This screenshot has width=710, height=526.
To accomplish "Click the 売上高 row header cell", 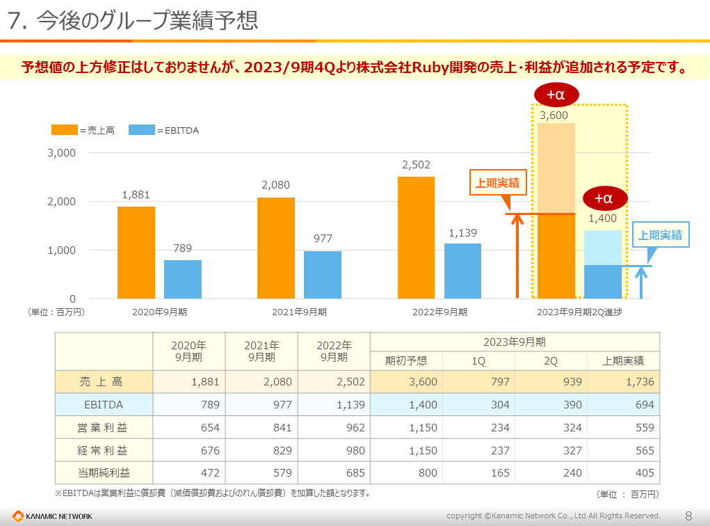I will (x=104, y=382).
